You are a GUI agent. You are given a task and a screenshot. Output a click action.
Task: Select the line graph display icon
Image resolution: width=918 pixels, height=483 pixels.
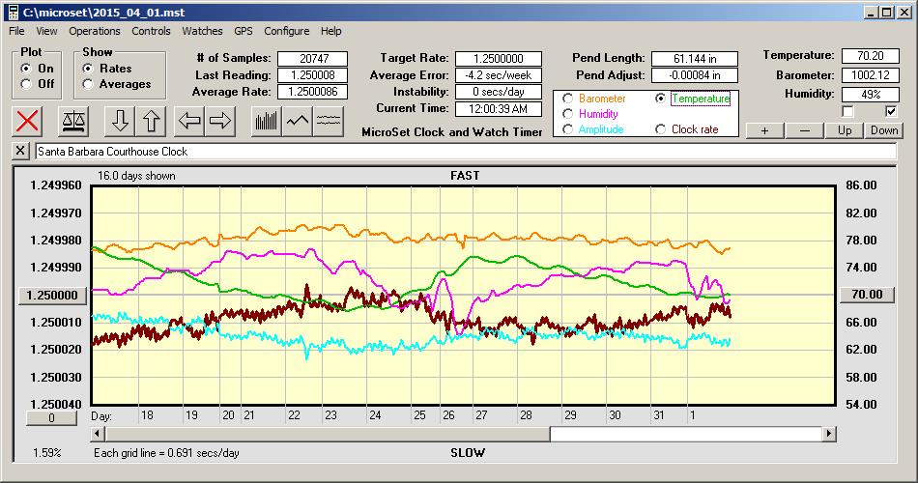click(298, 121)
